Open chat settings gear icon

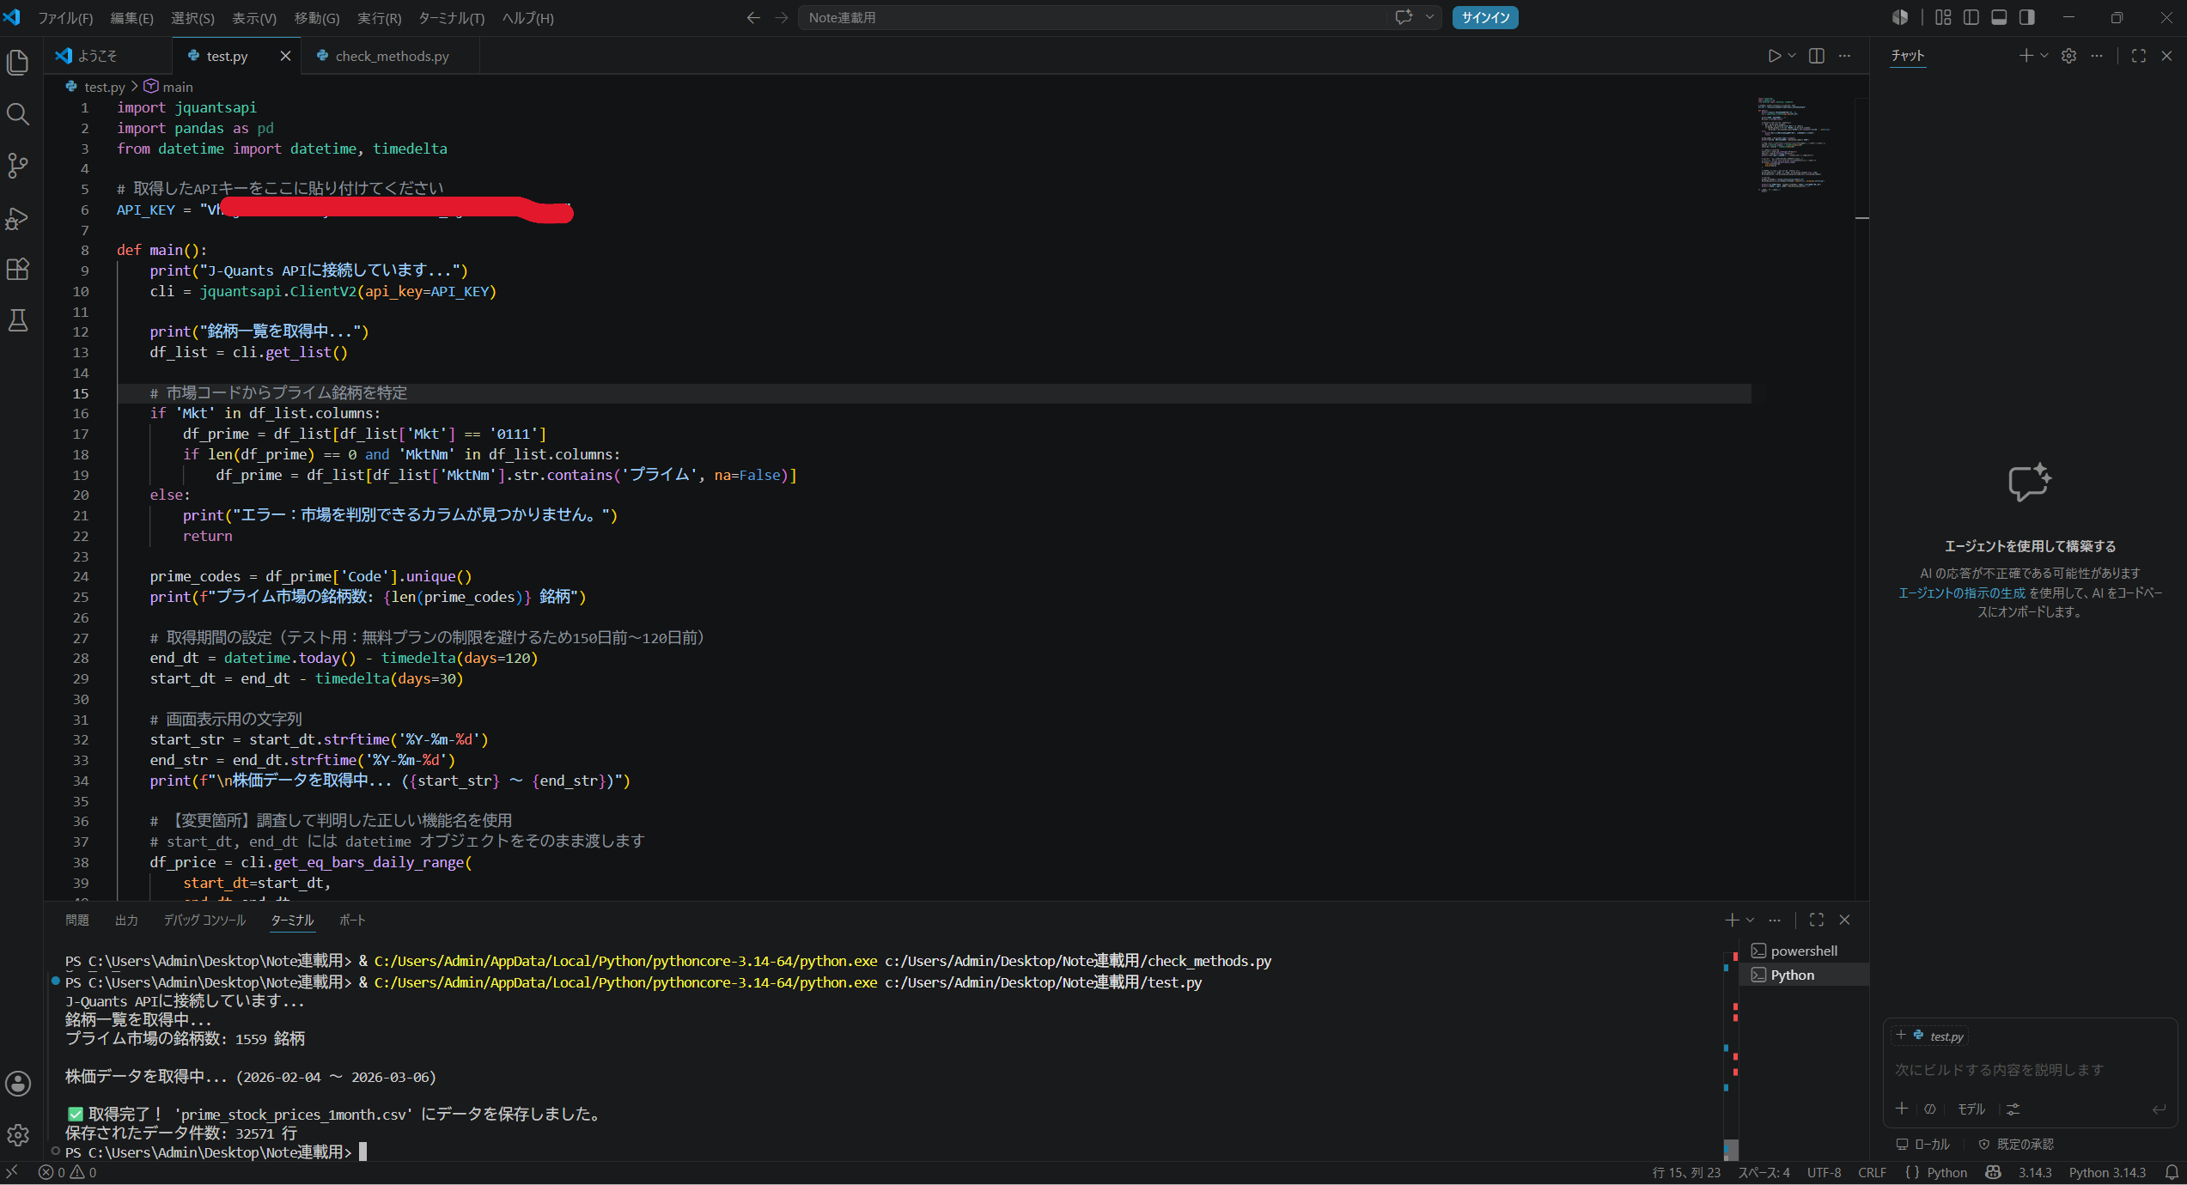[2069, 56]
